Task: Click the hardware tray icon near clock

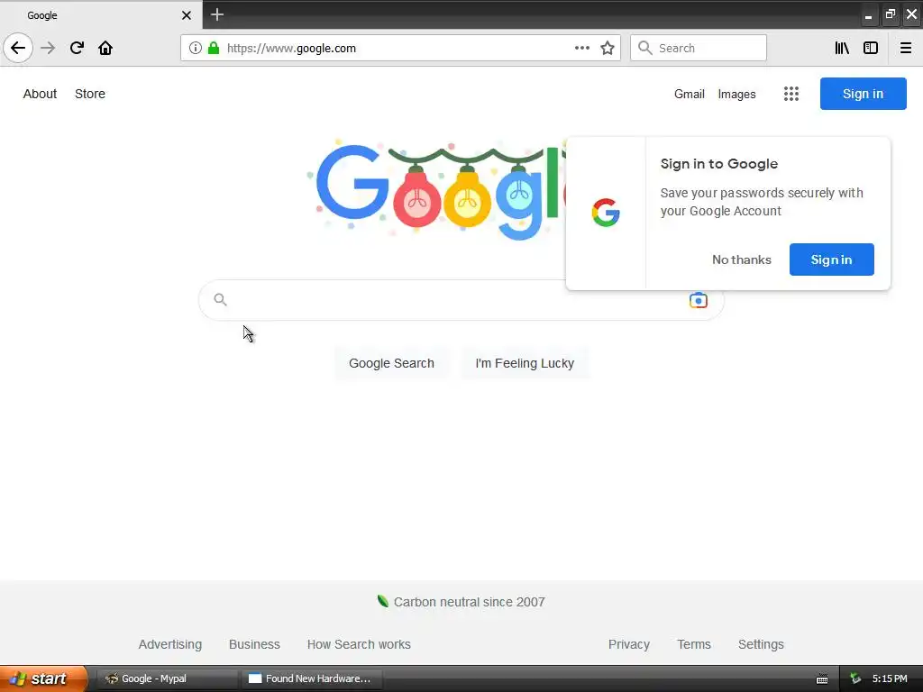Action: pyautogui.click(x=855, y=678)
